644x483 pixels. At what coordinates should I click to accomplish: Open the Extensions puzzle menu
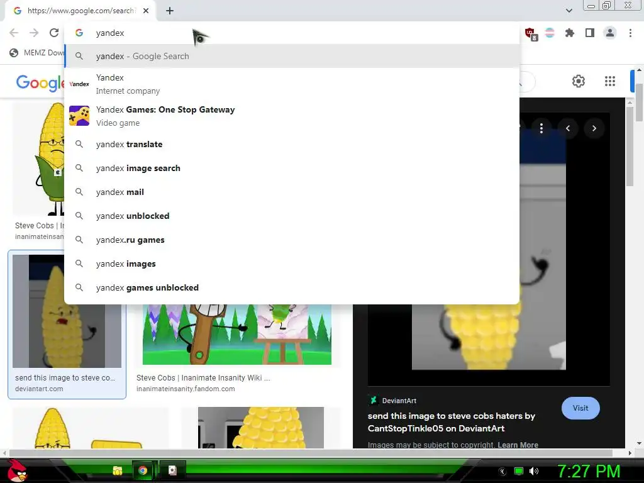click(570, 33)
